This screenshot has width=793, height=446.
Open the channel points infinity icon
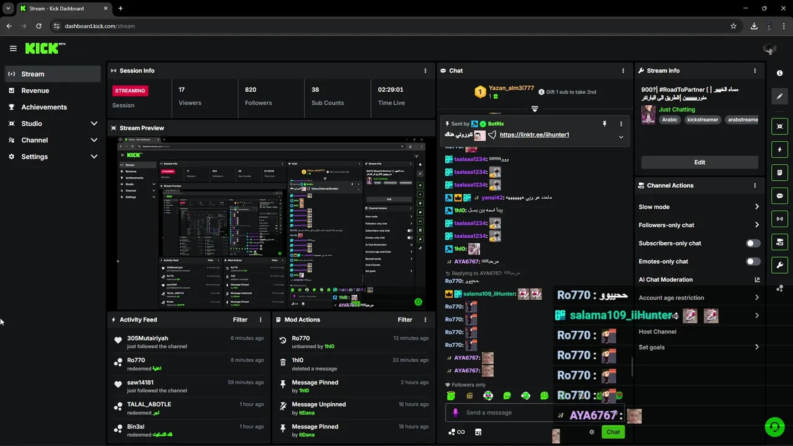tap(457, 432)
